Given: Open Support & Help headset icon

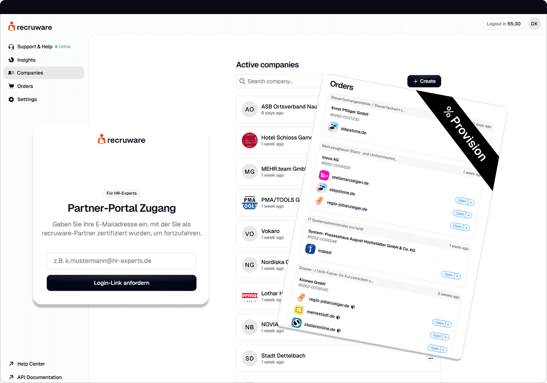Looking at the screenshot, I should click(12, 47).
